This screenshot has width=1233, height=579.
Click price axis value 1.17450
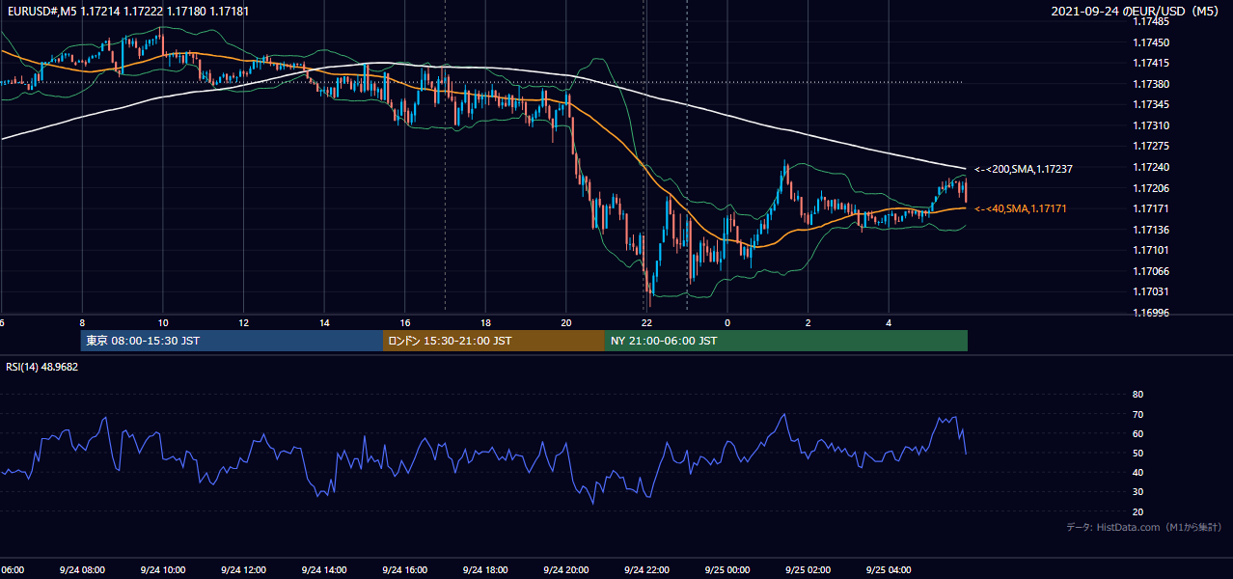pyautogui.click(x=1150, y=42)
